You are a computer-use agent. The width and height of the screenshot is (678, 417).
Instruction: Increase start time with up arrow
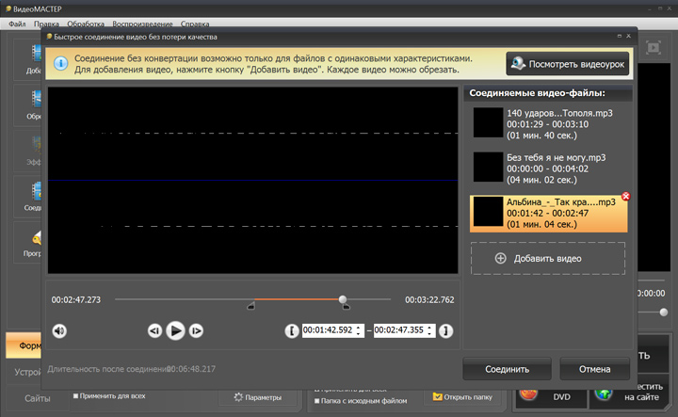point(359,328)
